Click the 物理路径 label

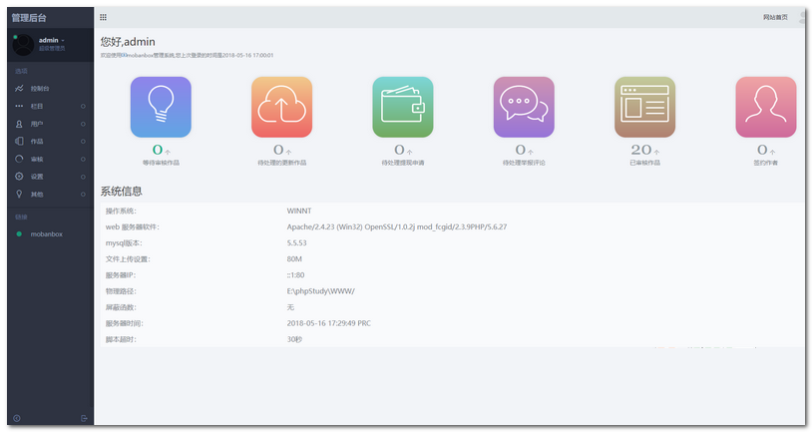pos(121,291)
